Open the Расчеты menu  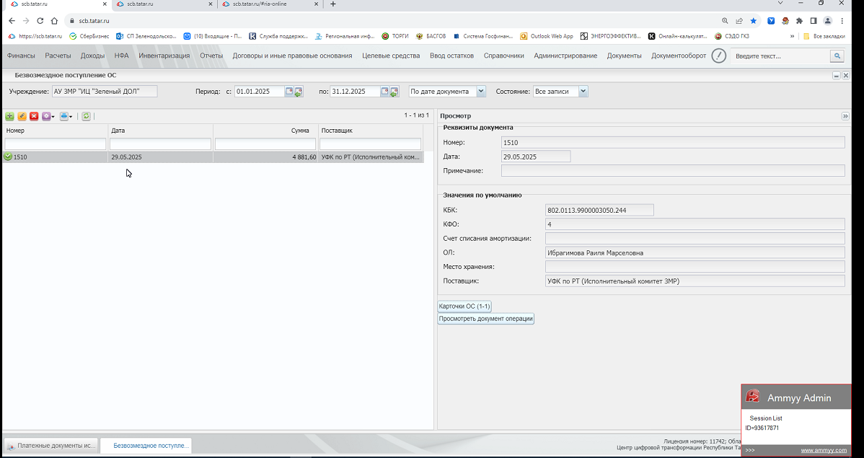[x=58, y=56]
